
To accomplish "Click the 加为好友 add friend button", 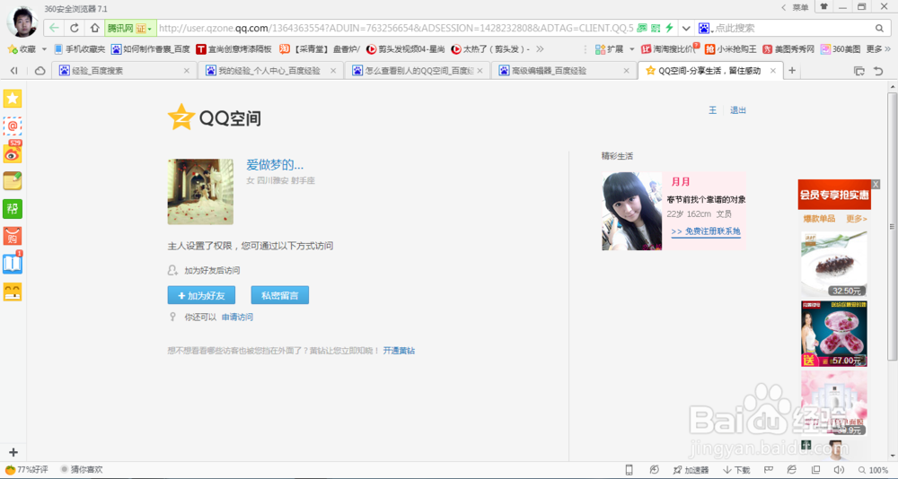I will click(x=201, y=295).
